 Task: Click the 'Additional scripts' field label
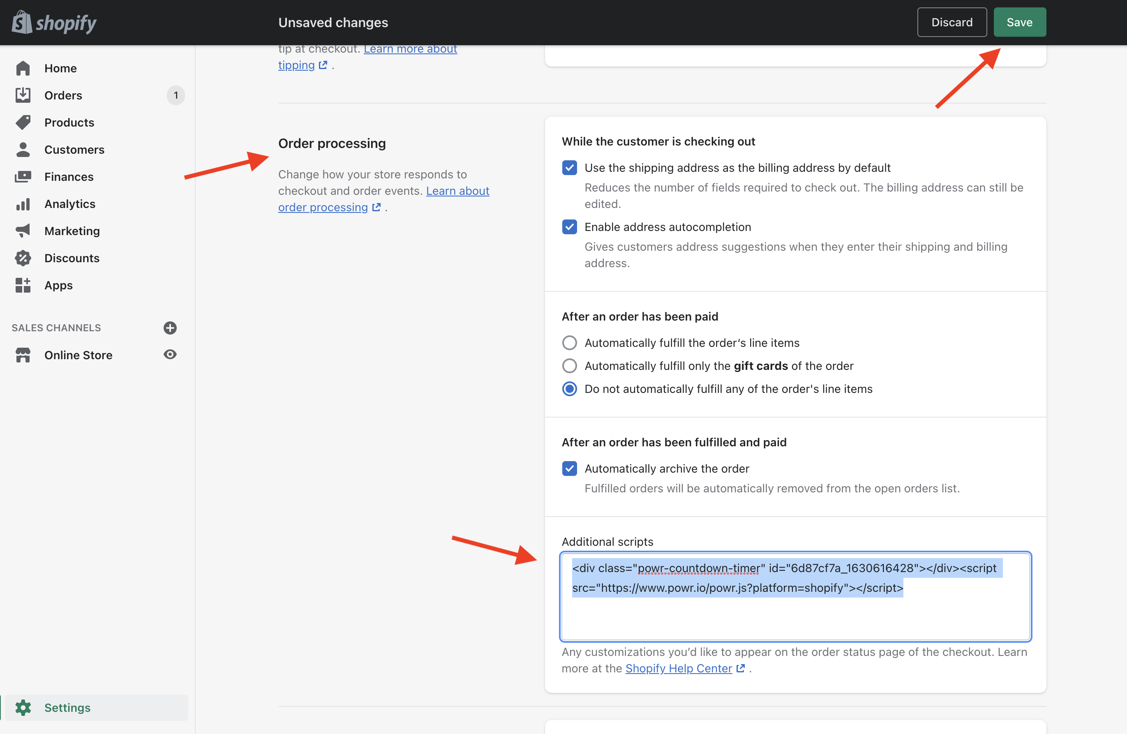(607, 541)
